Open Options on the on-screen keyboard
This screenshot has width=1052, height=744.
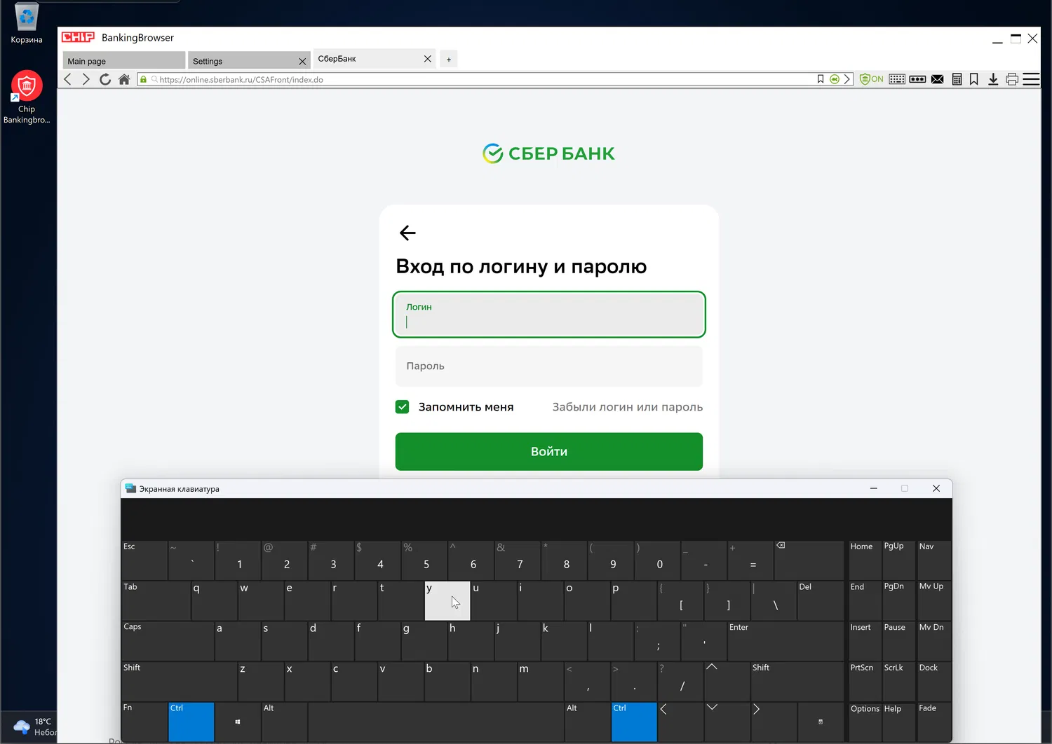pyautogui.click(x=865, y=722)
